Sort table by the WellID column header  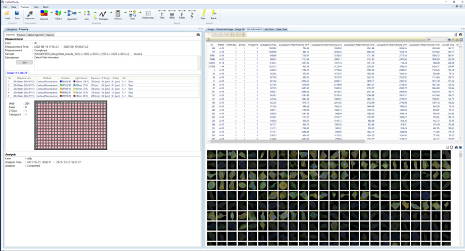tap(221, 44)
